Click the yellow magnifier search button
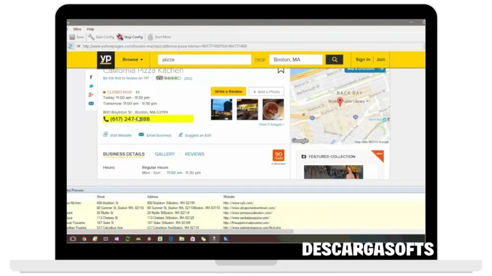Viewport: 492px width, 276px height. click(x=334, y=59)
